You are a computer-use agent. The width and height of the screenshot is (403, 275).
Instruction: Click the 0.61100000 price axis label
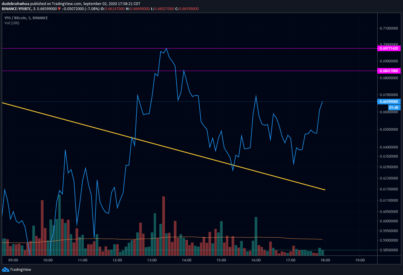click(x=389, y=200)
